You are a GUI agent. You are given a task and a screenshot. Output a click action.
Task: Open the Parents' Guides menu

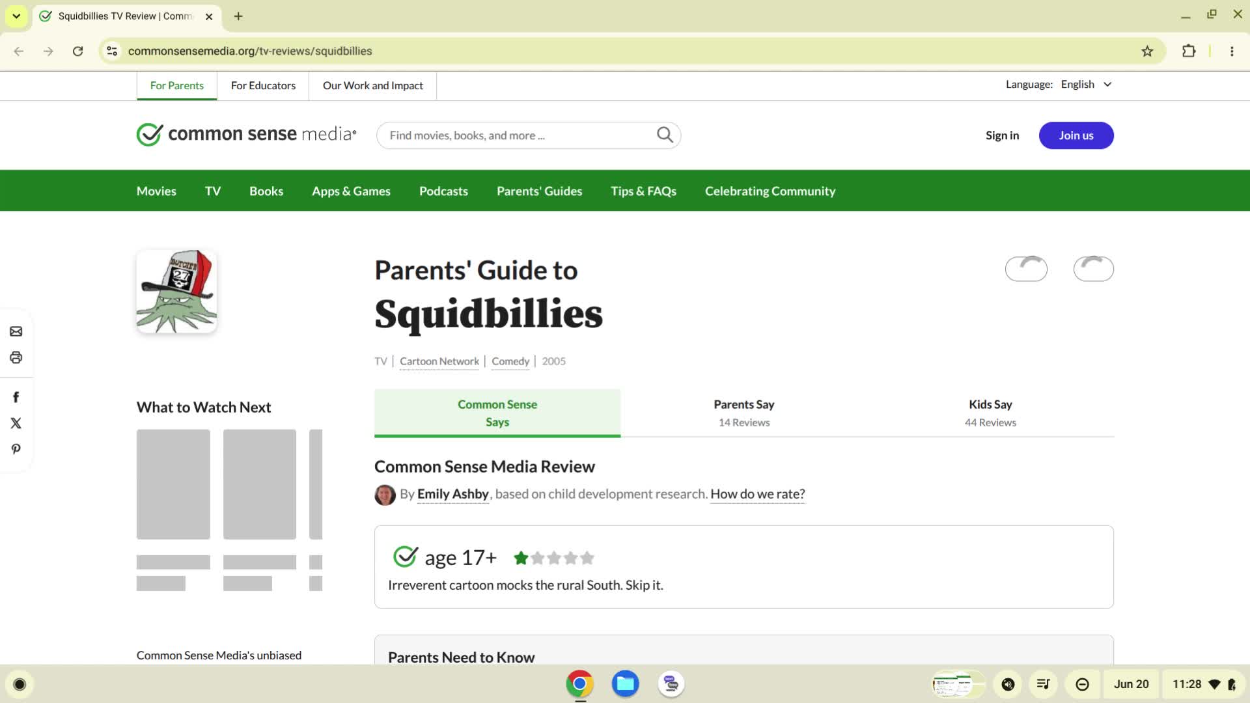pos(539,191)
